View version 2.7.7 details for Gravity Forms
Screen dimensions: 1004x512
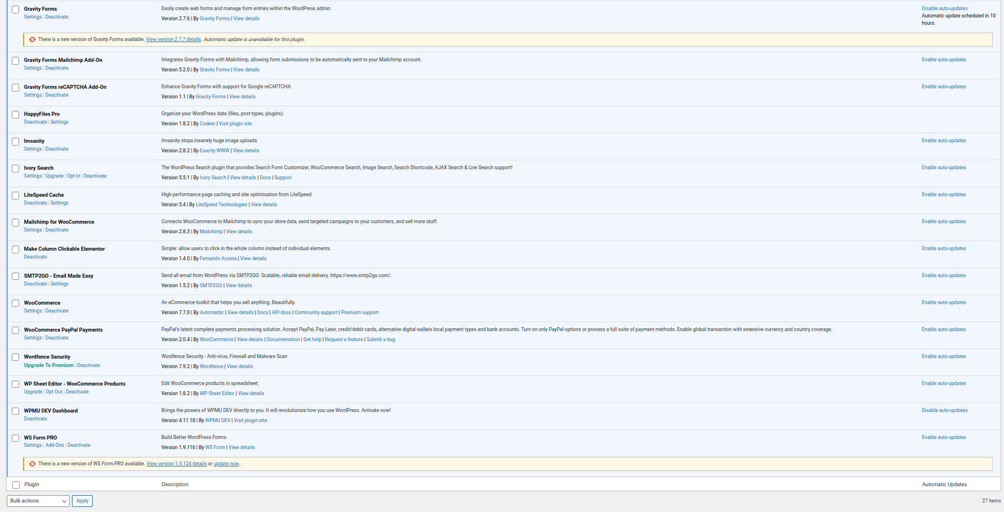173,39
